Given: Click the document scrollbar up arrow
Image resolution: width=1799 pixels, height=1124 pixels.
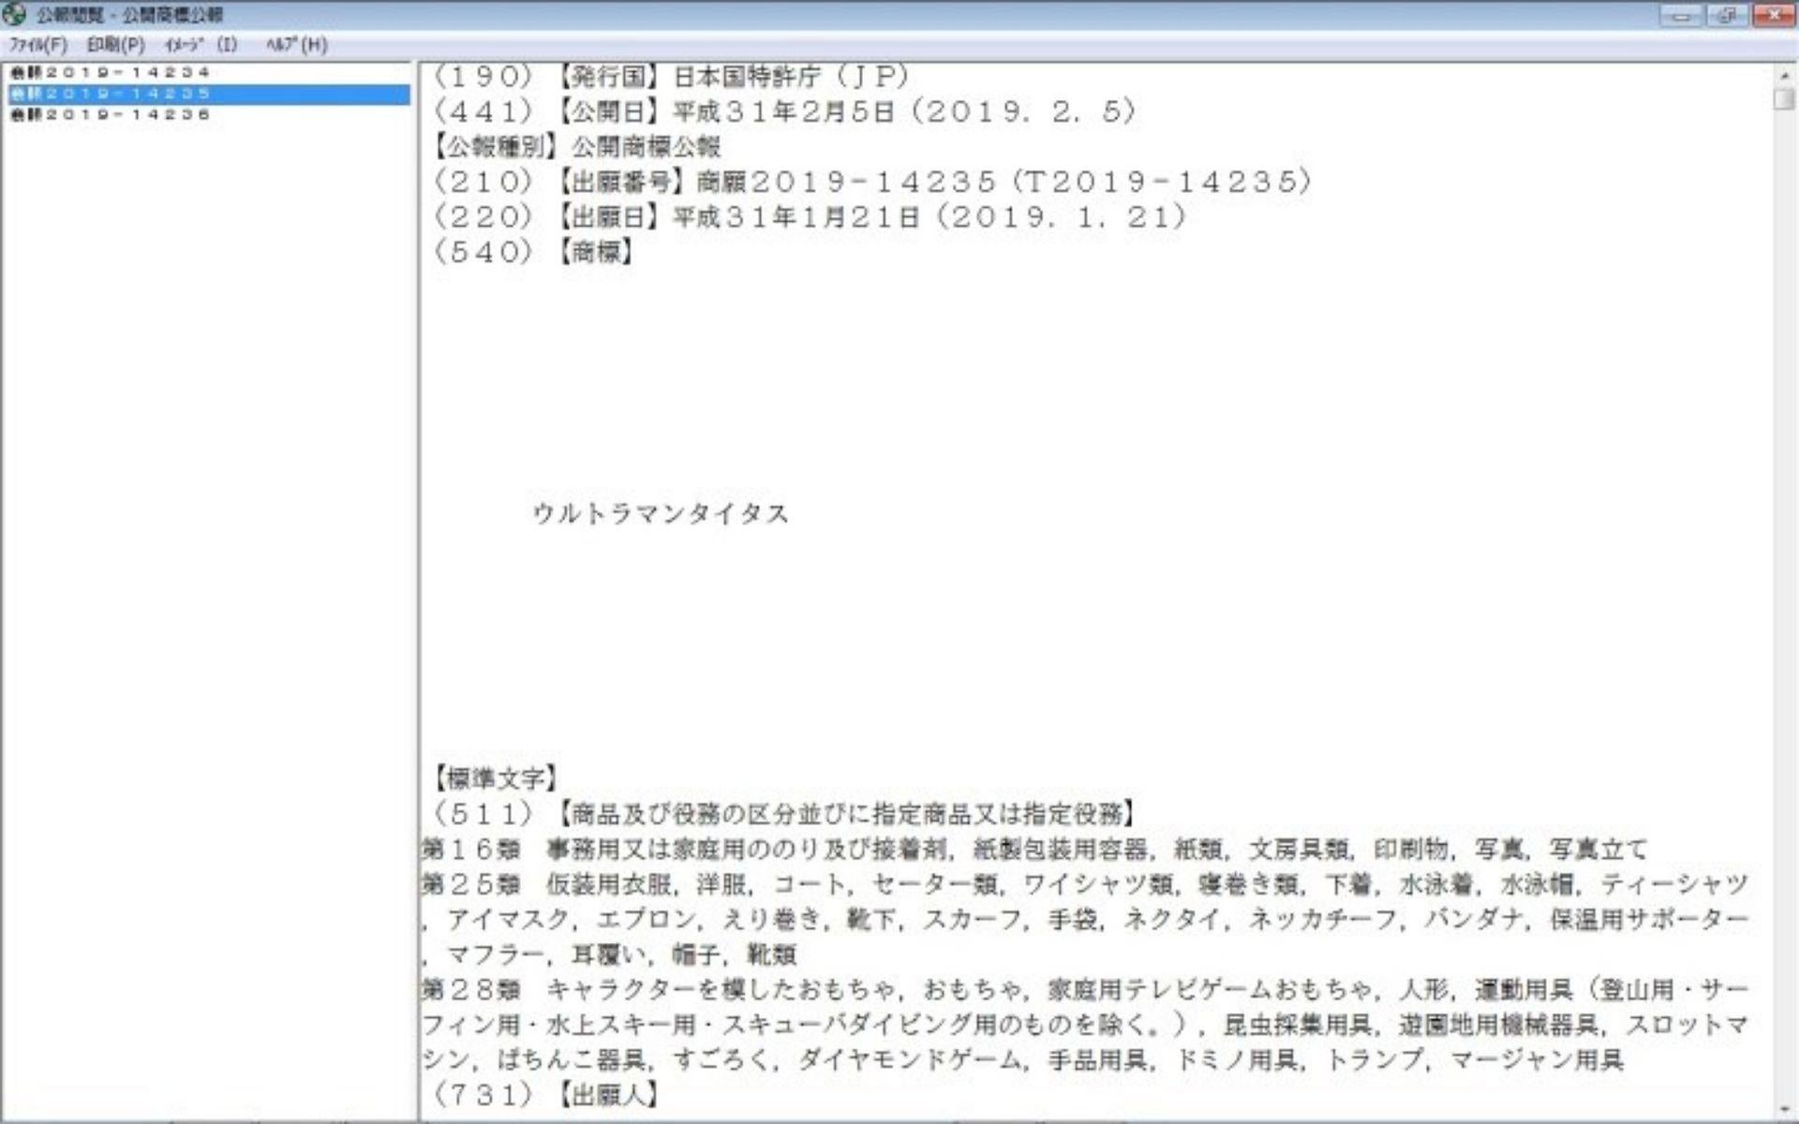Looking at the screenshot, I should click(1783, 75).
